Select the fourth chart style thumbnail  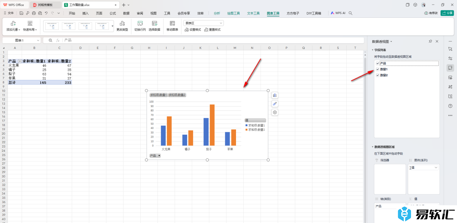(102, 26)
